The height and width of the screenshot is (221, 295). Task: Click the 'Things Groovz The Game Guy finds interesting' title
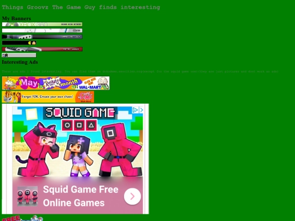pos(81,7)
